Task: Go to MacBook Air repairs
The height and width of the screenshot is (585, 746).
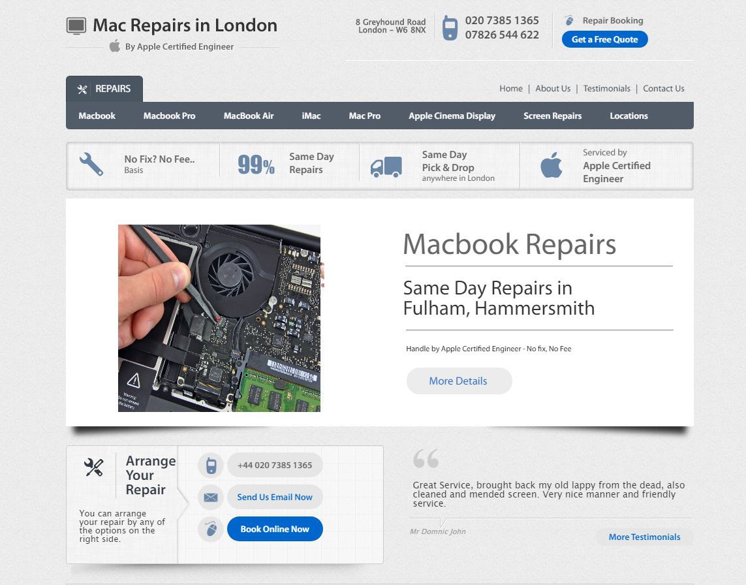Action: coord(249,116)
